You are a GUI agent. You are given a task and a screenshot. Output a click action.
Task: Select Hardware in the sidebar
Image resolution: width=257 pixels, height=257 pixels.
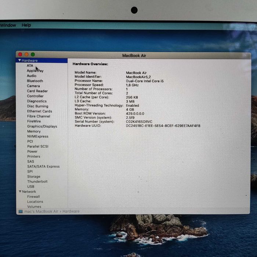click(x=29, y=61)
